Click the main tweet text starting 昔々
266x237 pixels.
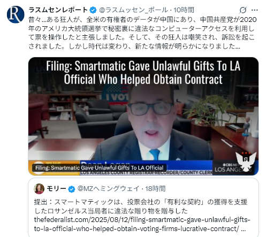pyautogui.click(x=142, y=33)
